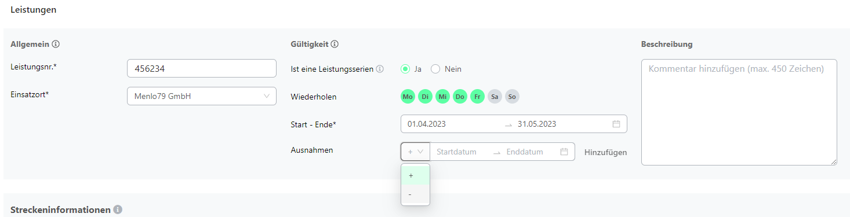Viewport: 850px width, 217px height.
Task: Toggle the So weekday circle
Action: [512, 97]
